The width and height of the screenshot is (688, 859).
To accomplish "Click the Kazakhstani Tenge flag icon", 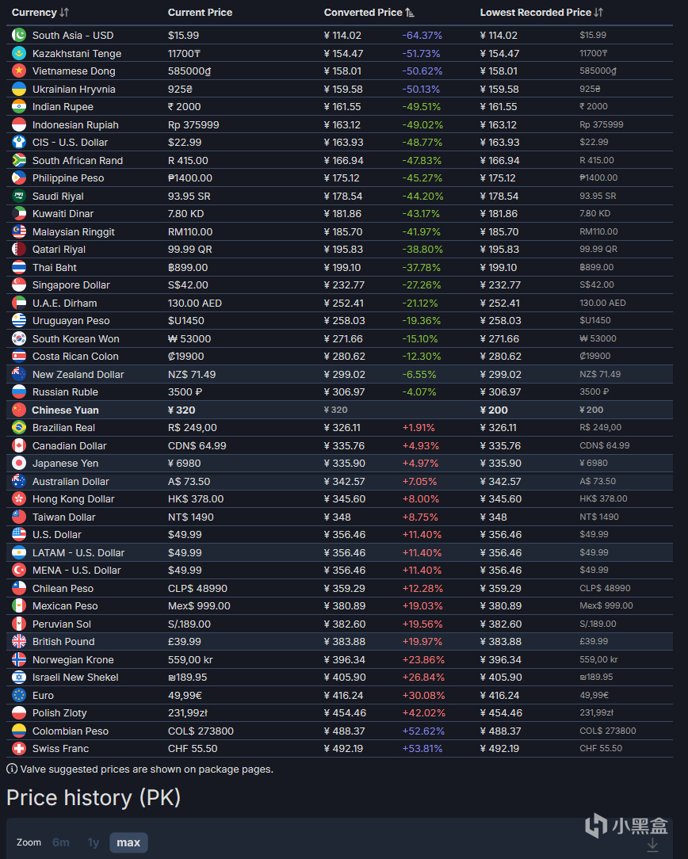I will coord(19,53).
